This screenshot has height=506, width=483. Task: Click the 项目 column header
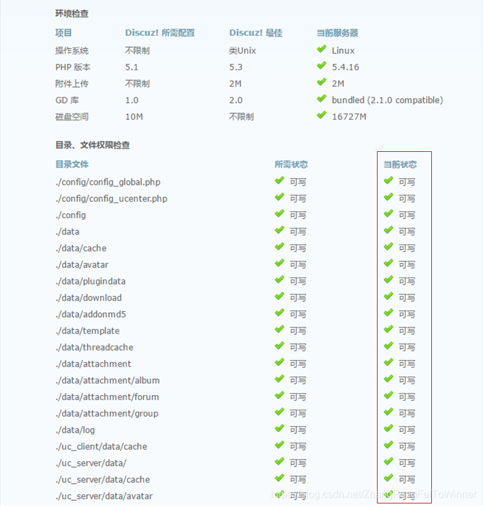click(x=63, y=33)
